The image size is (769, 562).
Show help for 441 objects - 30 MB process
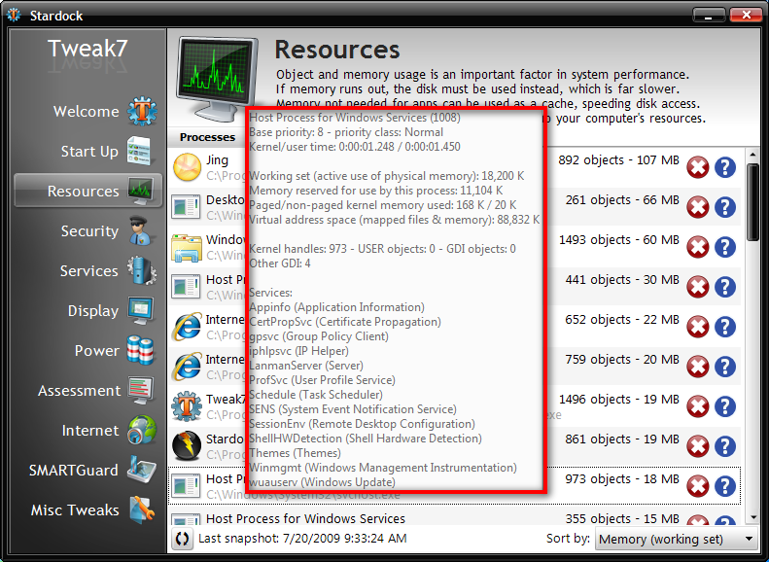click(x=725, y=287)
